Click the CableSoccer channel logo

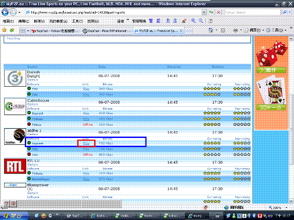tap(14, 107)
